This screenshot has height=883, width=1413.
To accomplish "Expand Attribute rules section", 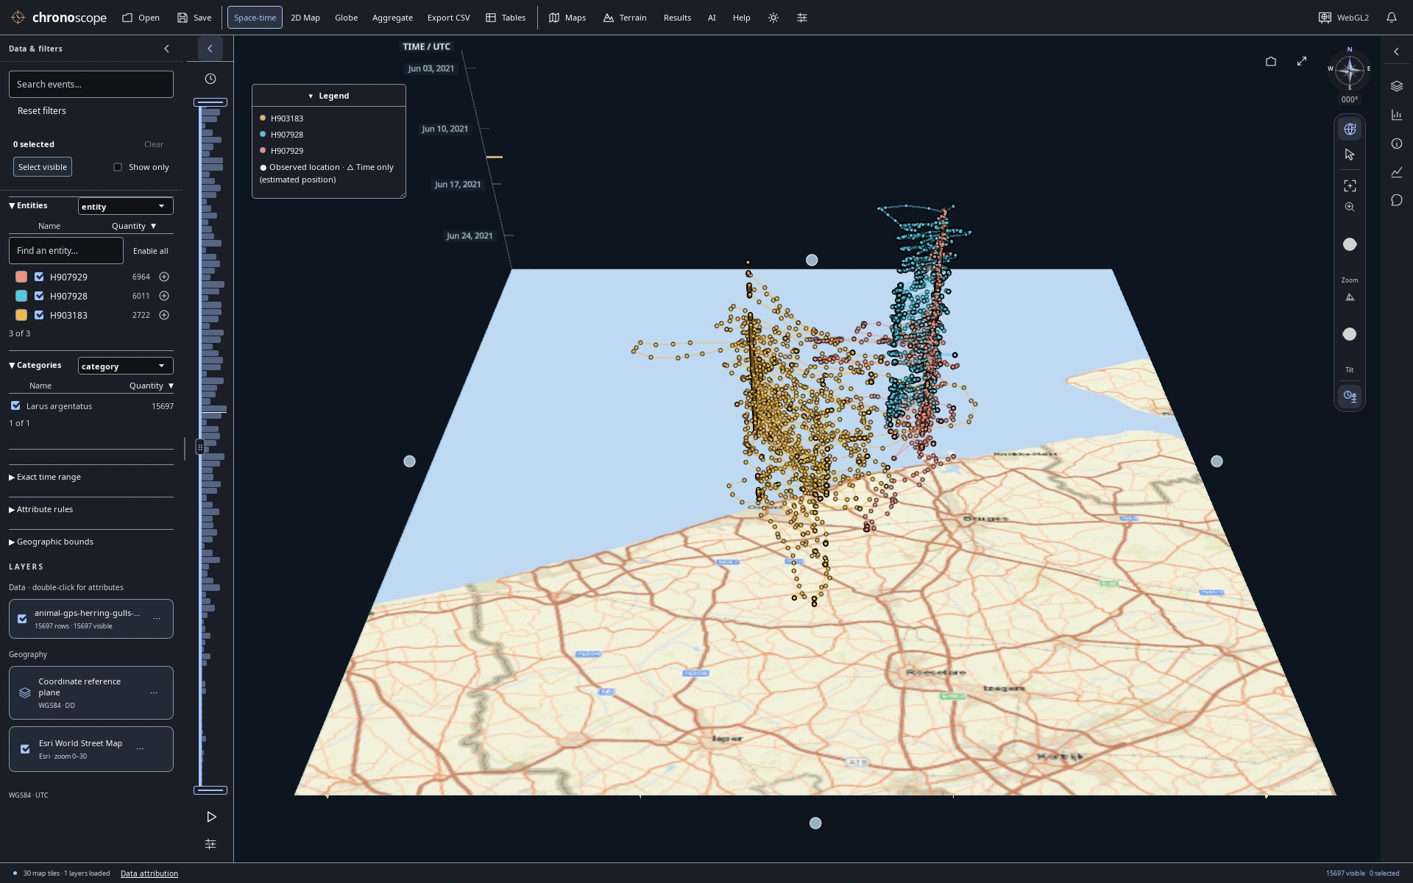I will click(x=40, y=509).
